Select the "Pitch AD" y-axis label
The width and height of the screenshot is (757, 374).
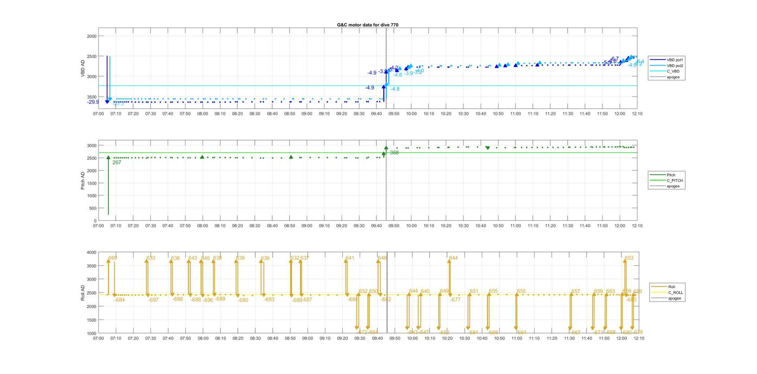[x=83, y=181]
